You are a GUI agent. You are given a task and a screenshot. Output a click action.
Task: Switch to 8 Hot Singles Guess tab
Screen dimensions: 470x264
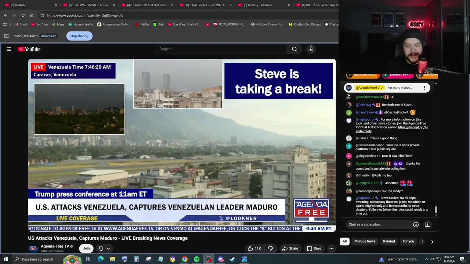tap(206, 5)
